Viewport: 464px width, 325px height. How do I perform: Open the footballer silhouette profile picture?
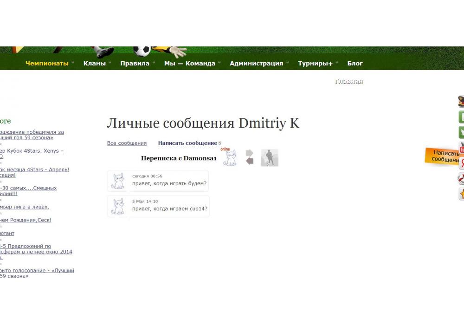click(x=270, y=158)
